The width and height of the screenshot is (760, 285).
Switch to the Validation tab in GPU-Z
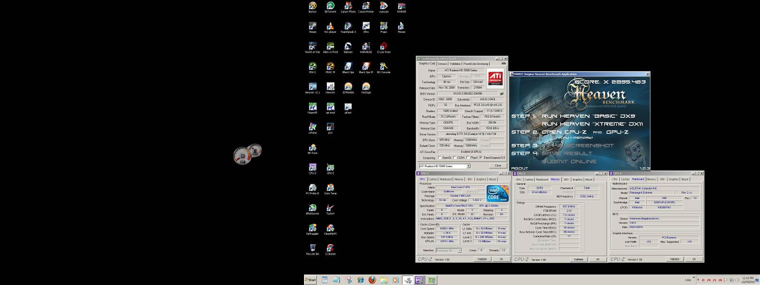click(x=455, y=64)
